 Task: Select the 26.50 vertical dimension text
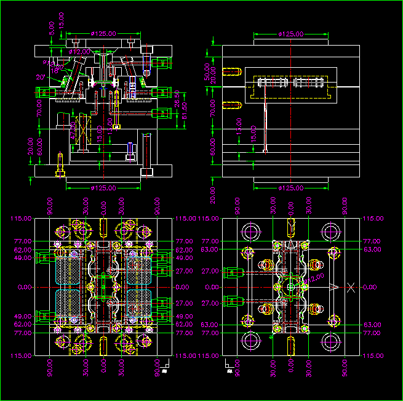(177, 101)
